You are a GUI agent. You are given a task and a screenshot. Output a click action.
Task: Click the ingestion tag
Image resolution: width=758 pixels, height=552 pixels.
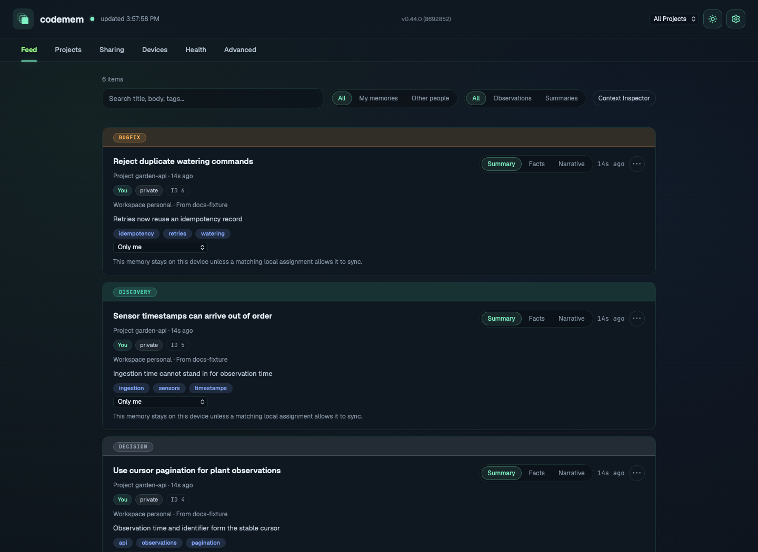pyautogui.click(x=131, y=389)
